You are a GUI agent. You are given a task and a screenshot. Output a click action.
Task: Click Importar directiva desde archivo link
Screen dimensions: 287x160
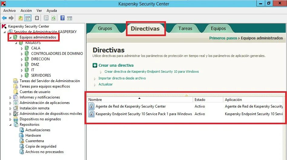pyautogui.click(x=122, y=78)
